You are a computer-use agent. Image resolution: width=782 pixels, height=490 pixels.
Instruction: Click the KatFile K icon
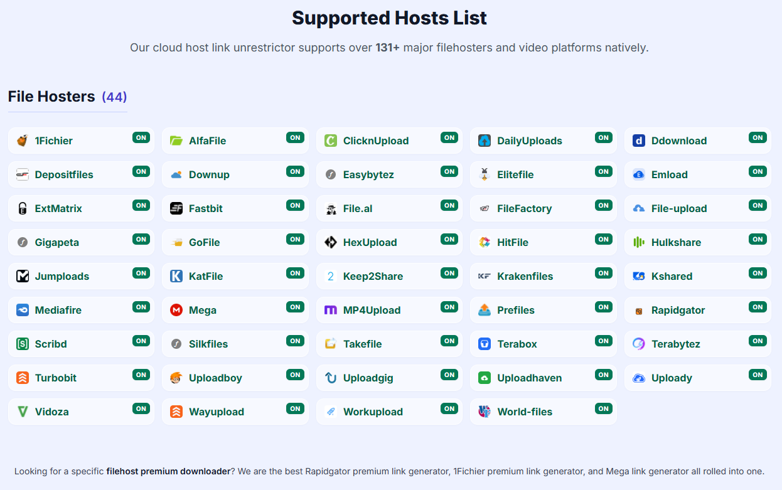176,276
